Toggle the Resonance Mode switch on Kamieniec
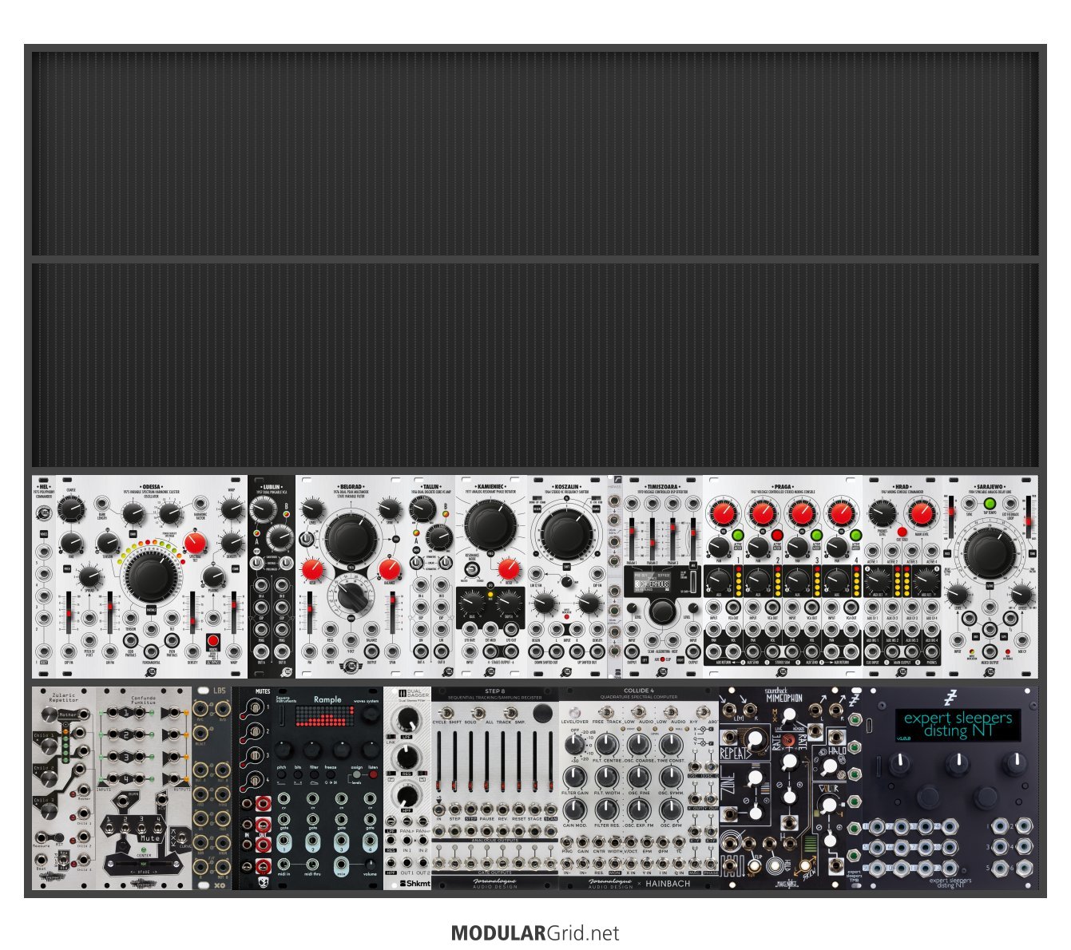 tap(471, 568)
